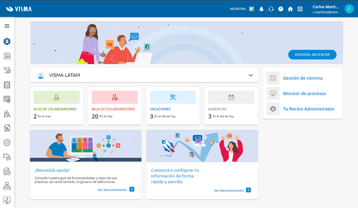Viewport: 358px width, 208px height.
Task: Click the help card illustration thumbnail
Action: [86, 146]
